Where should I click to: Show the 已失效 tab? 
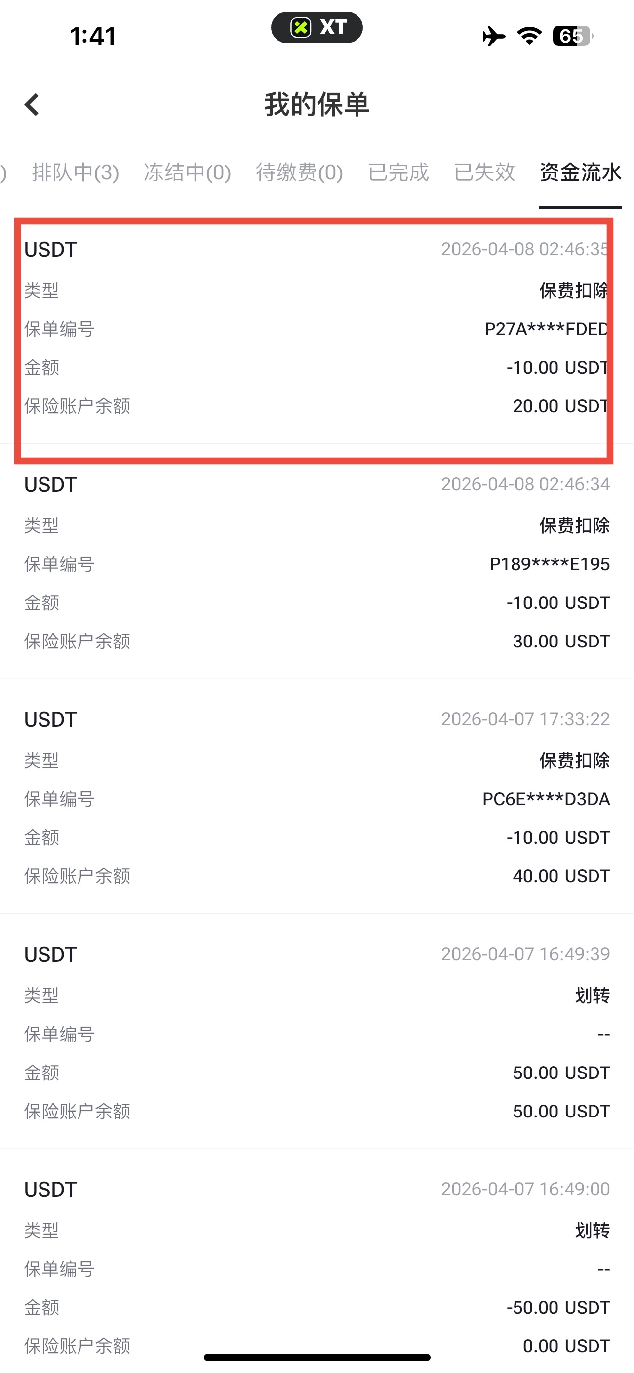click(484, 172)
